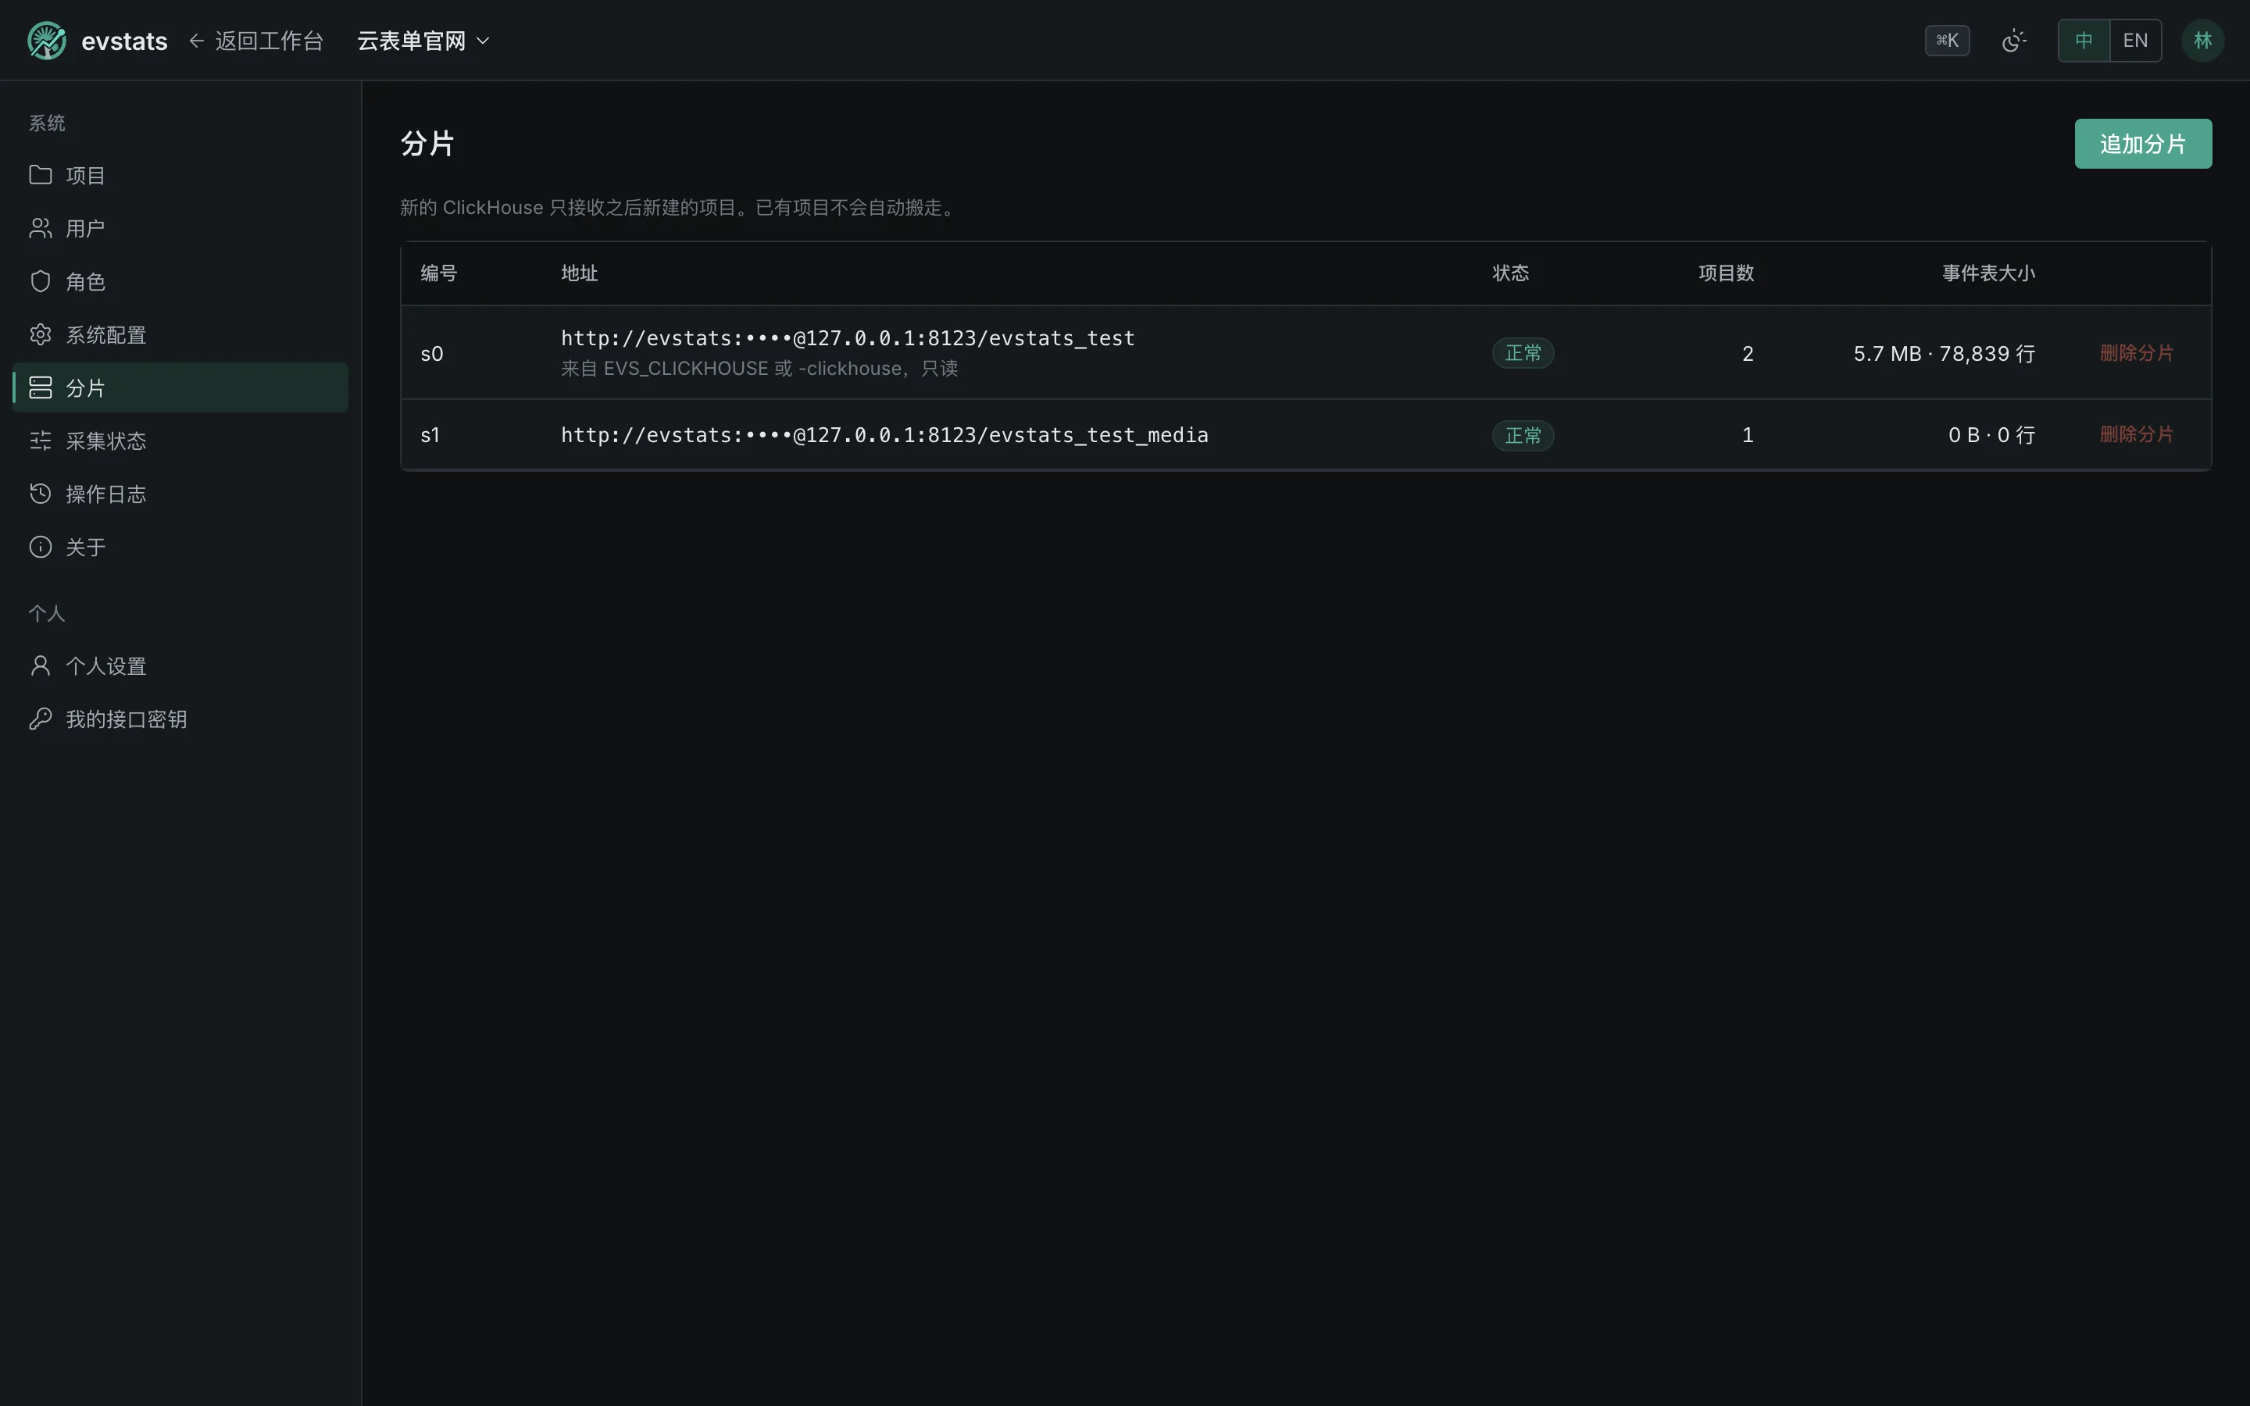Open the 林 user avatar menu
Screen dimensions: 2250x1406
[2202, 40]
